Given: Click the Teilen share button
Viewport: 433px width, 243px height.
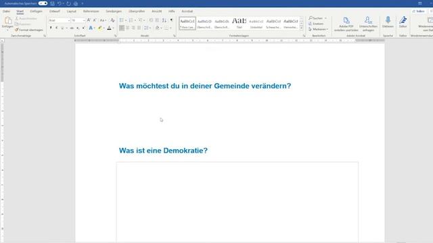Looking at the screenshot, I should (418, 11).
